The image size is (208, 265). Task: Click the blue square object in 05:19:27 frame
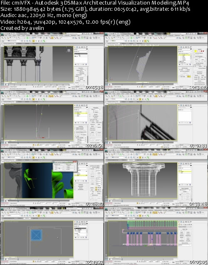coord(36,235)
